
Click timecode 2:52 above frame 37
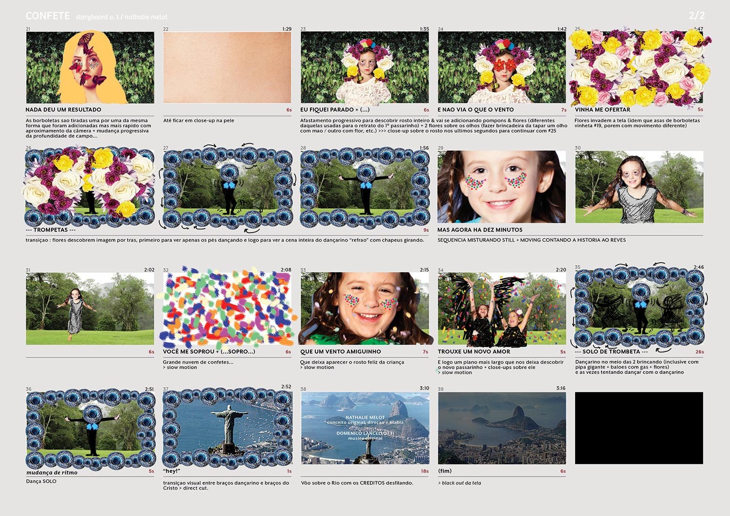coord(286,387)
